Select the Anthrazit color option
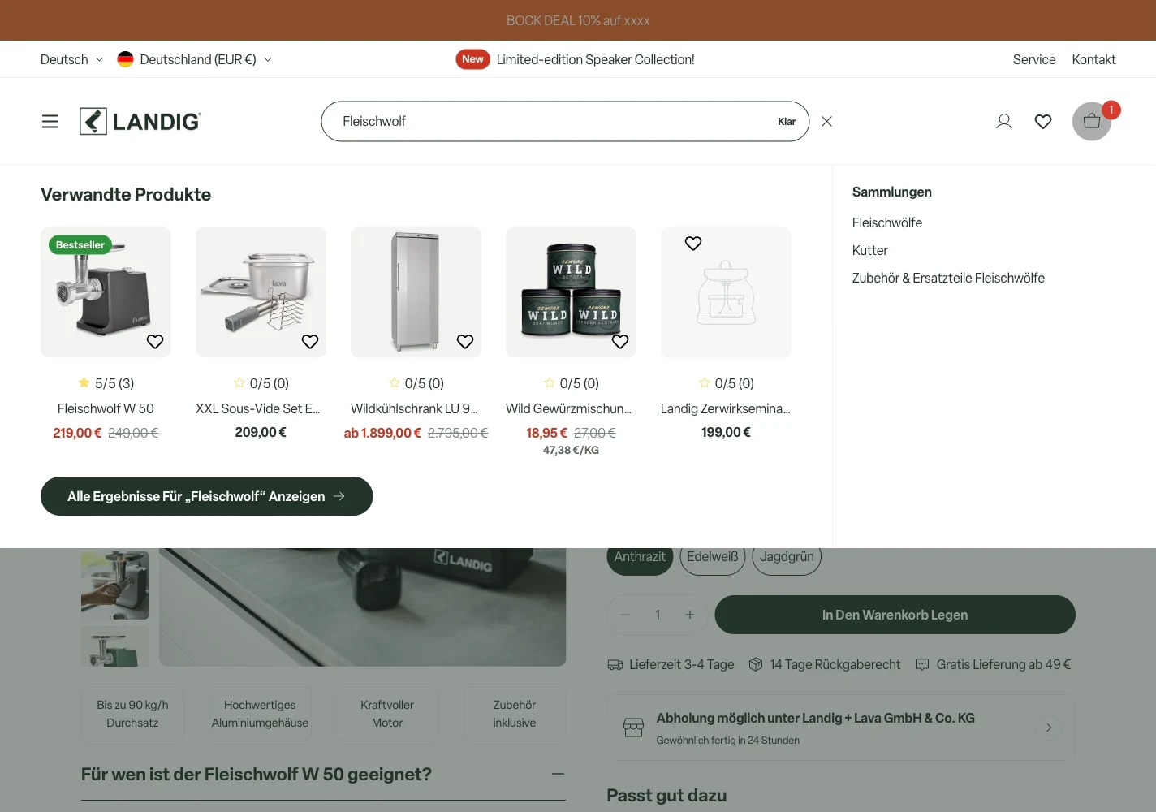The image size is (1156, 812). click(x=640, y=557)
